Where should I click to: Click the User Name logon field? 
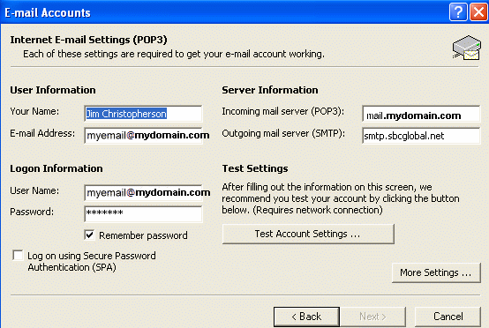coord(144,193)
